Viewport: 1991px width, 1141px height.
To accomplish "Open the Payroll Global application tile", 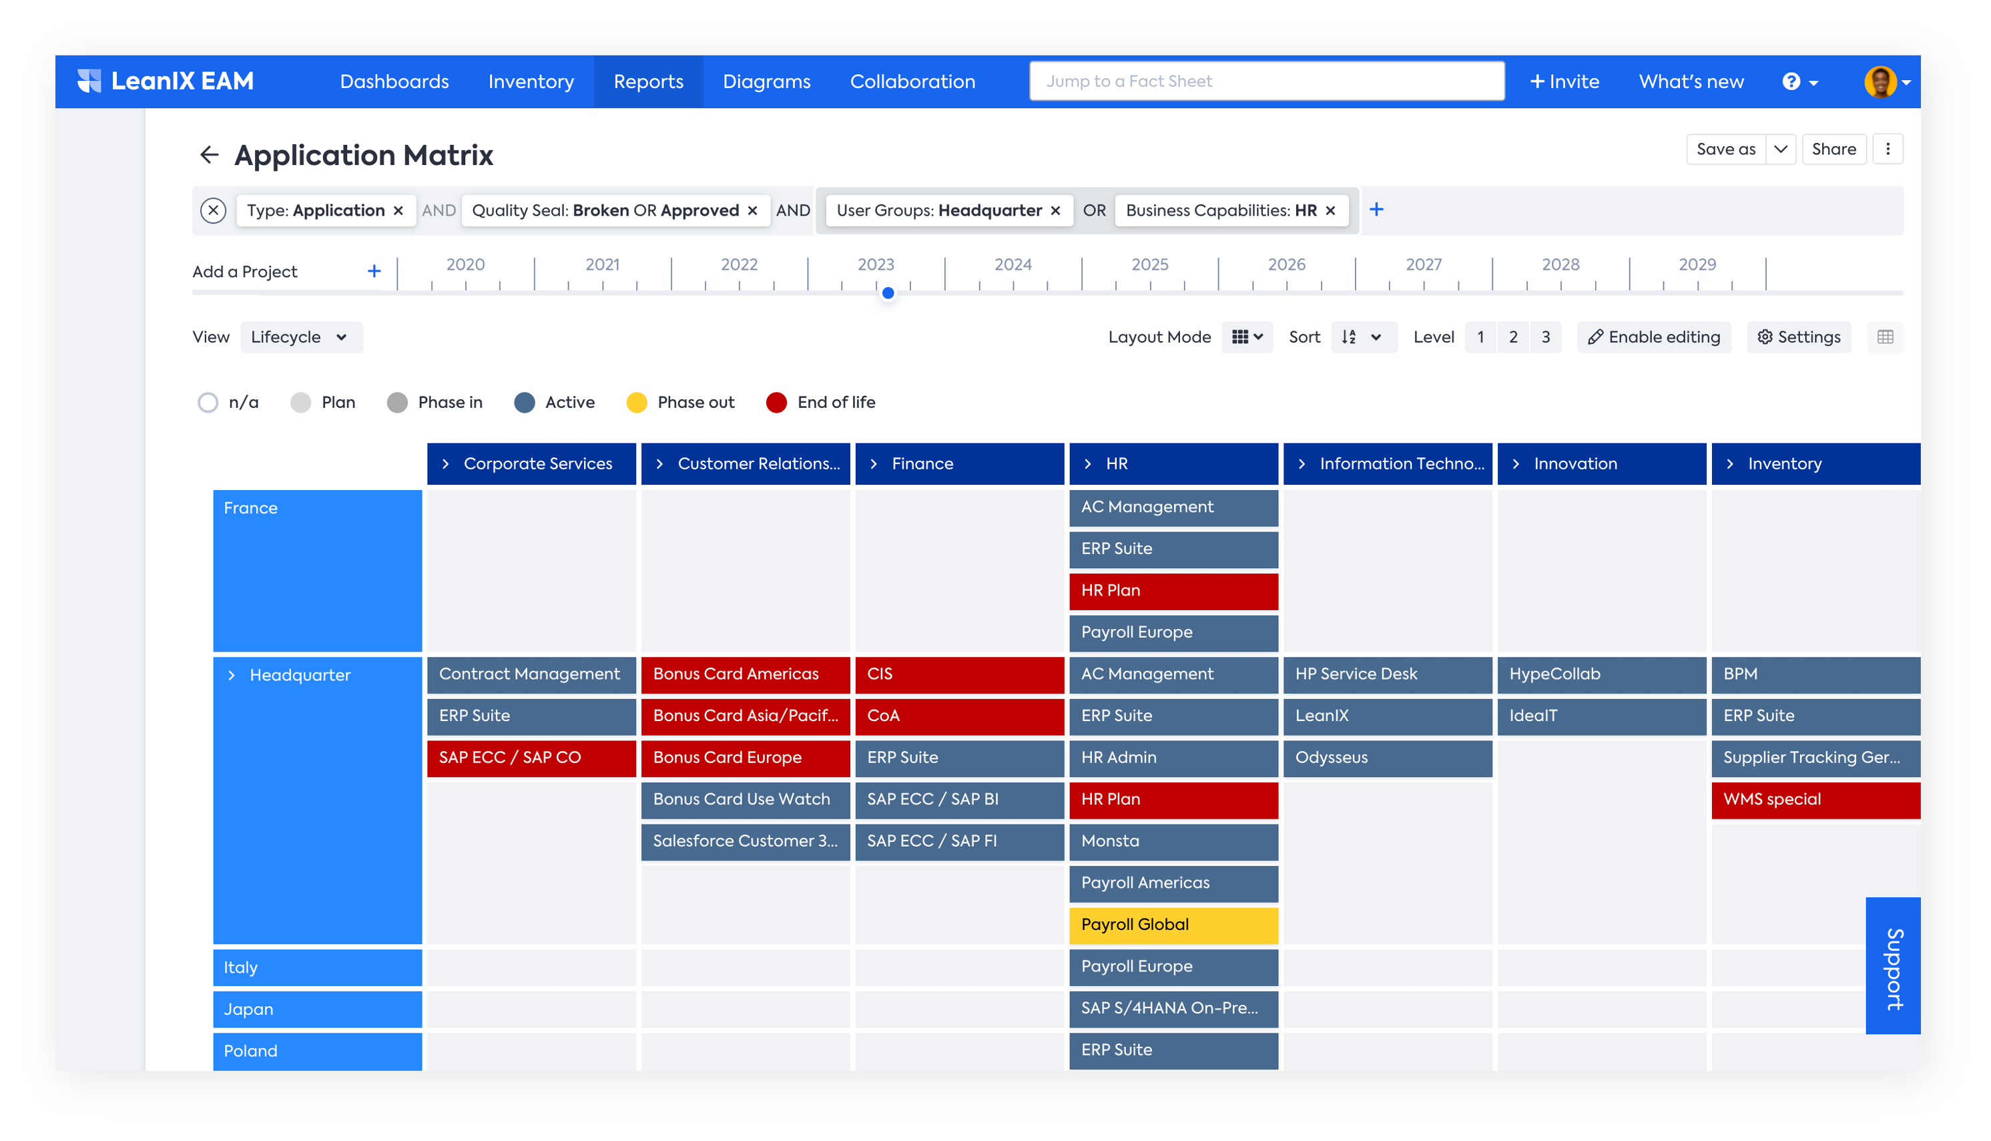I will (1173, 925).
